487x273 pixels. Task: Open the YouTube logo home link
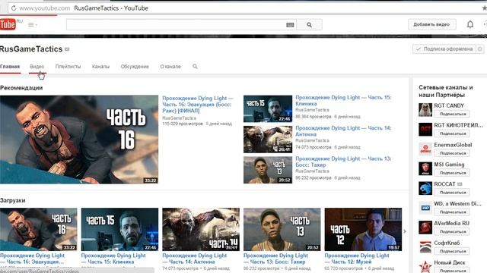tap(8, 24)
